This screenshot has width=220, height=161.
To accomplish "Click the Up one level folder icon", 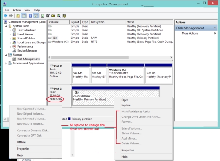I will 18,16.
